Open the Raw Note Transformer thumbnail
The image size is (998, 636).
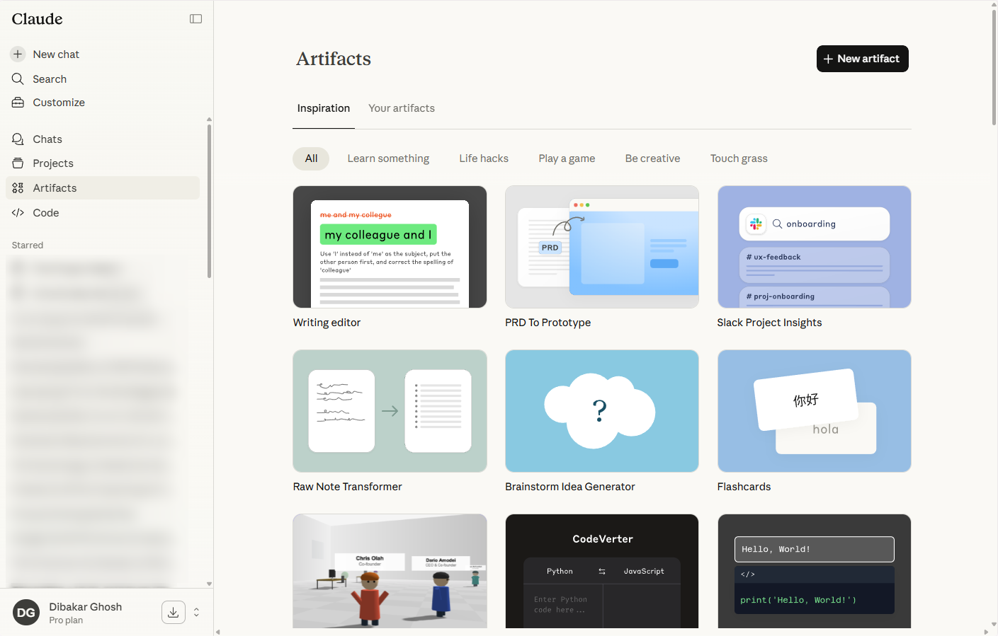pyautogui.click(x=390, y=411)
